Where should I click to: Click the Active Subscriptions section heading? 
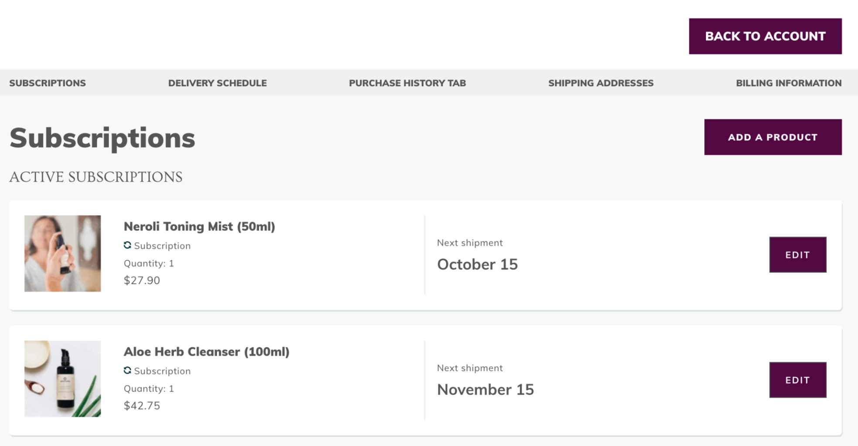click(96, 177)
